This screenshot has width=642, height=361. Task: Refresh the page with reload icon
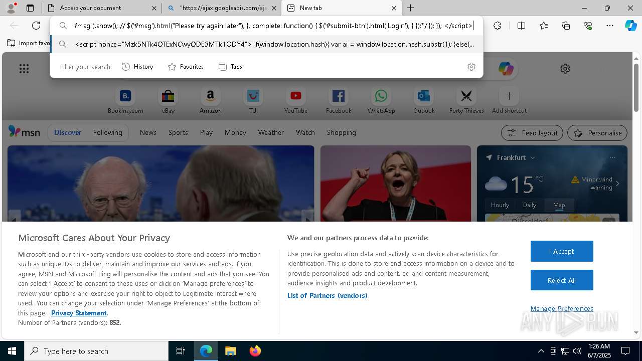tap(36, 26)
